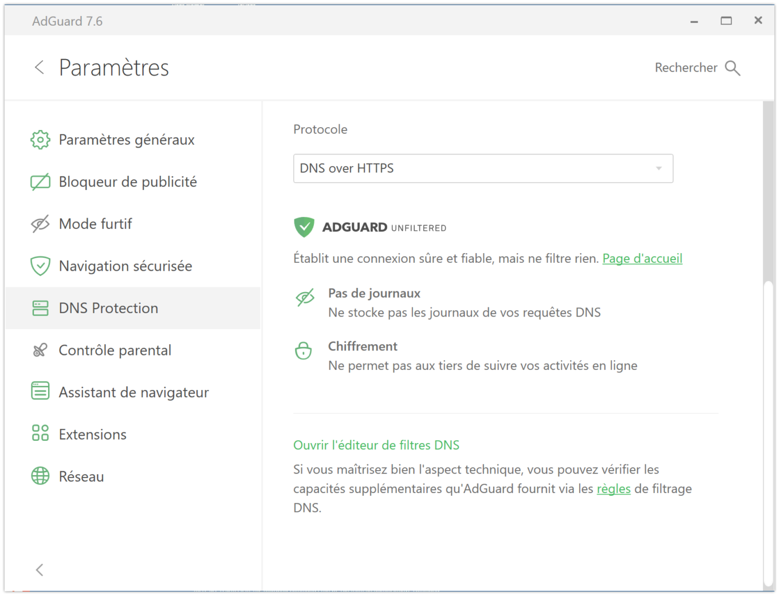The height and width of the screenshot is (596, 779).
Task: Click the Protocole dropdown arrow
Action: tap(659, 168)
